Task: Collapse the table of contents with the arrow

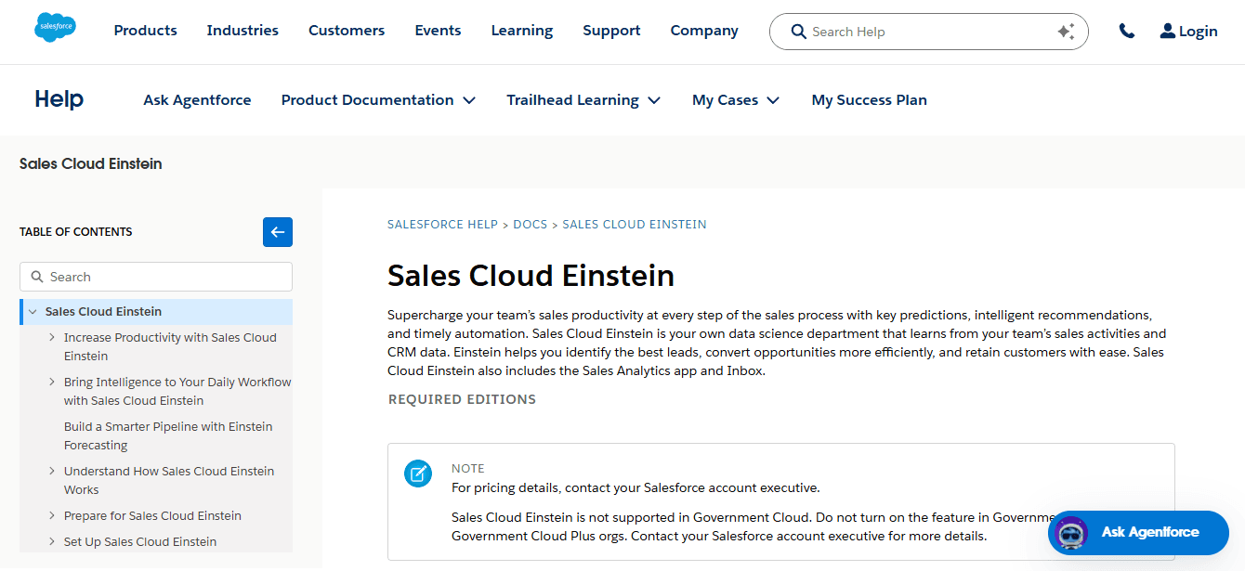Action: tap(277, 232)
